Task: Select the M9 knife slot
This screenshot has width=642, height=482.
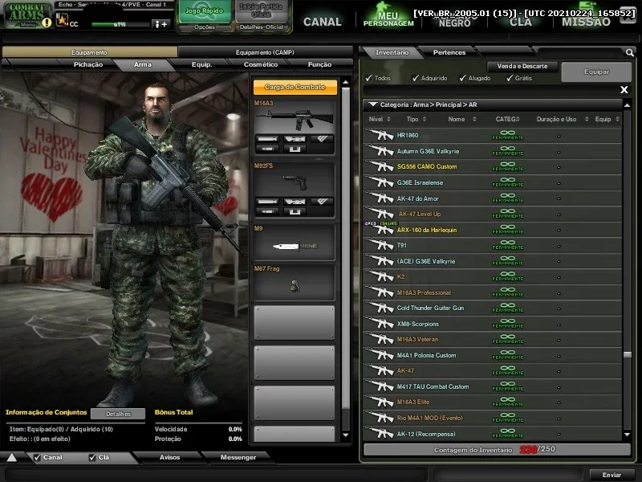Action: [x=294, y=243]
